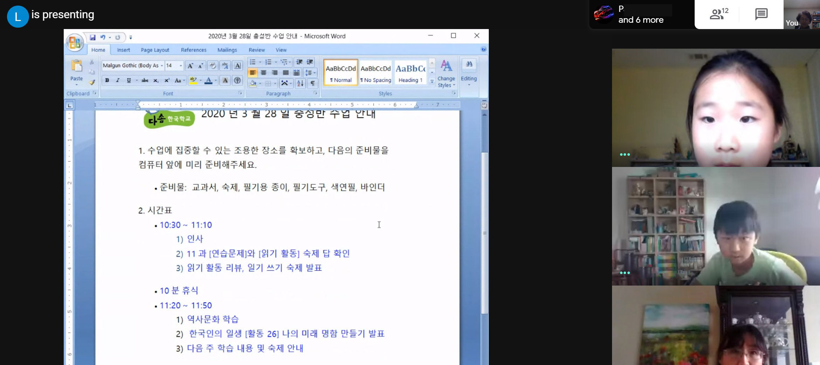Toggle Show/Hide paragraph marks
The height and width of the screenshot is (365, 820).
pyautogui.click(x=312, y=83)
